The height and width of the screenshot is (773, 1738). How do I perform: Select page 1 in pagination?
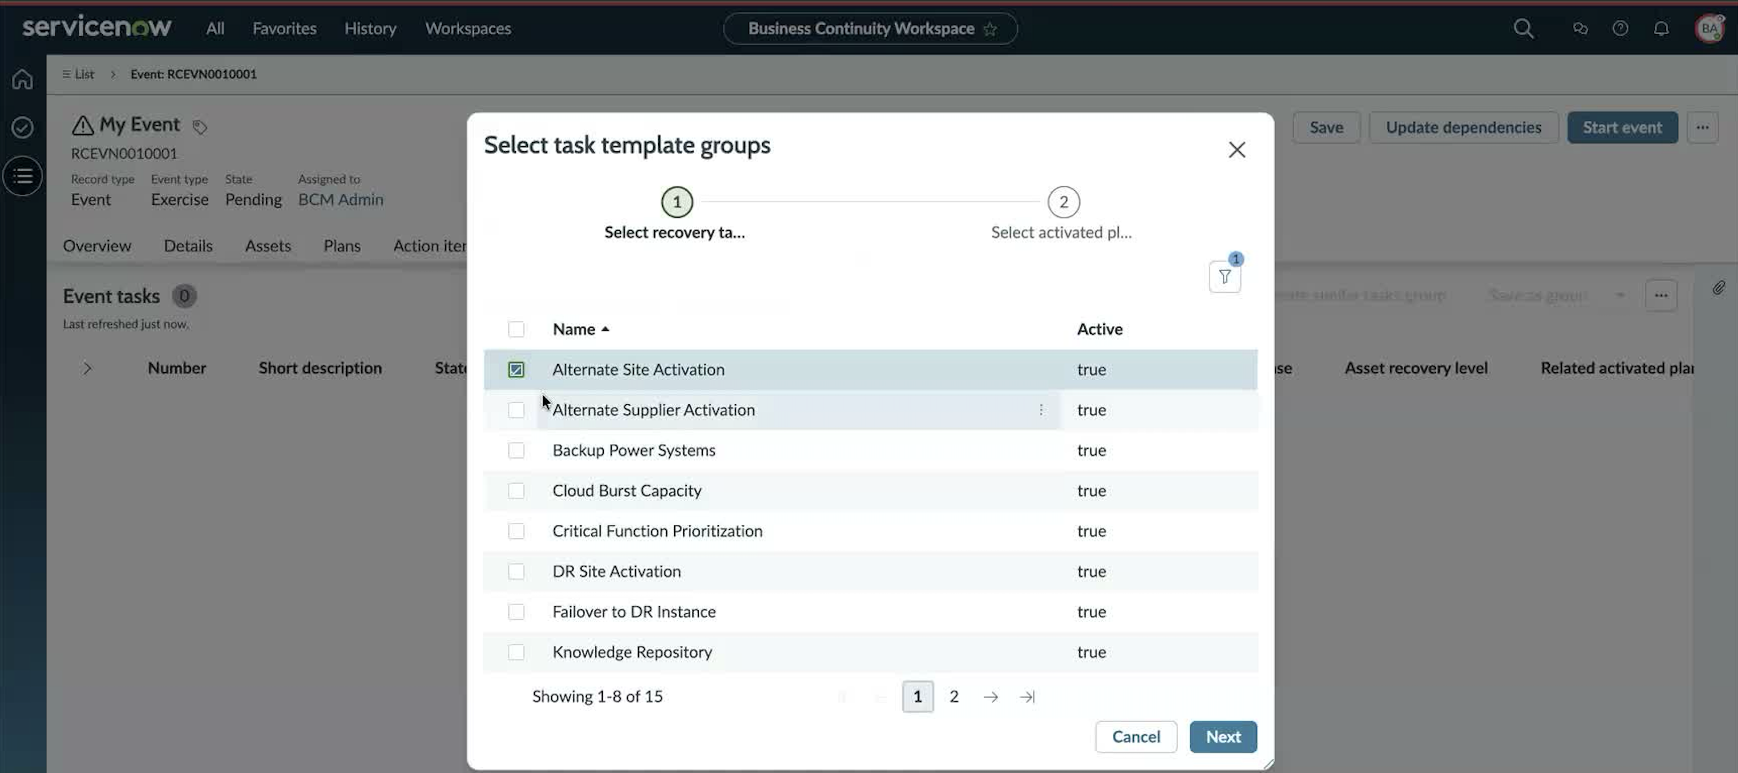point(918,697)
